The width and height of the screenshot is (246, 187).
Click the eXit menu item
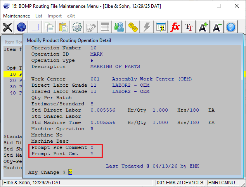tap(71, 16)
